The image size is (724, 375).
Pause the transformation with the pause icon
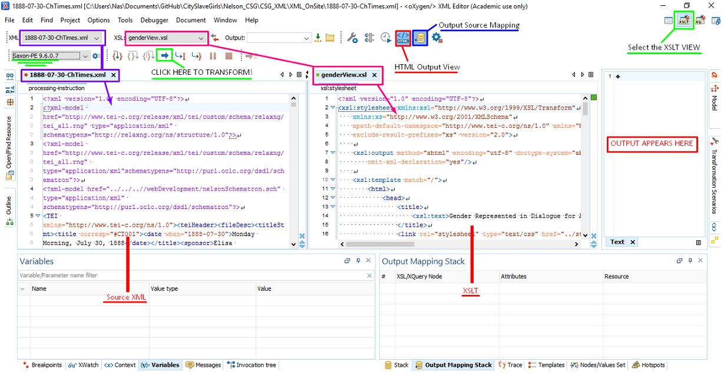click(x=213, y=55)
